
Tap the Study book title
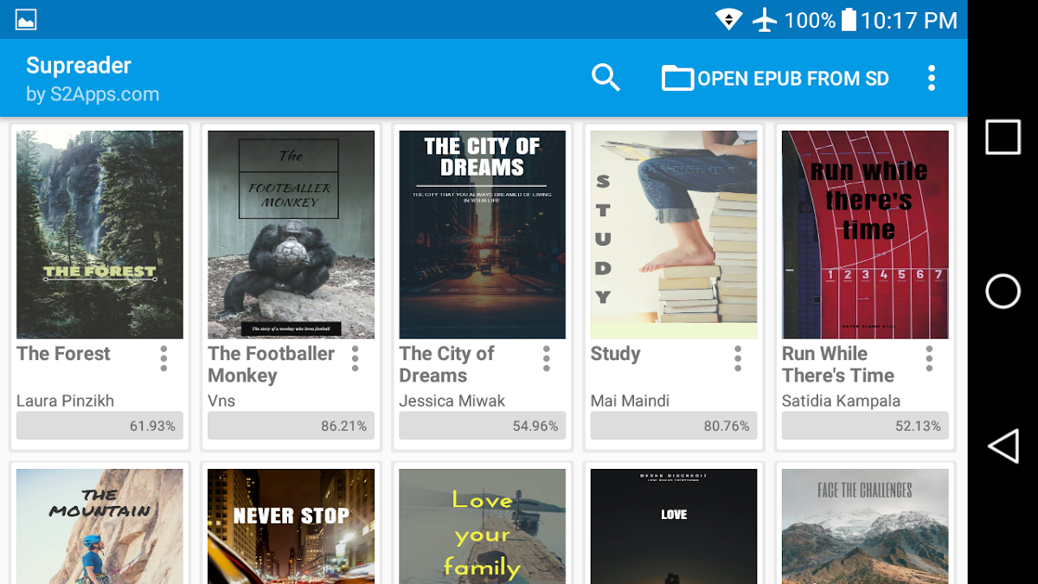click(x=616, y=354)
